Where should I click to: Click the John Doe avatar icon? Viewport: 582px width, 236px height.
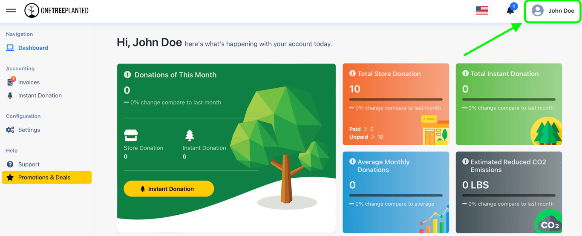(538, 11)
